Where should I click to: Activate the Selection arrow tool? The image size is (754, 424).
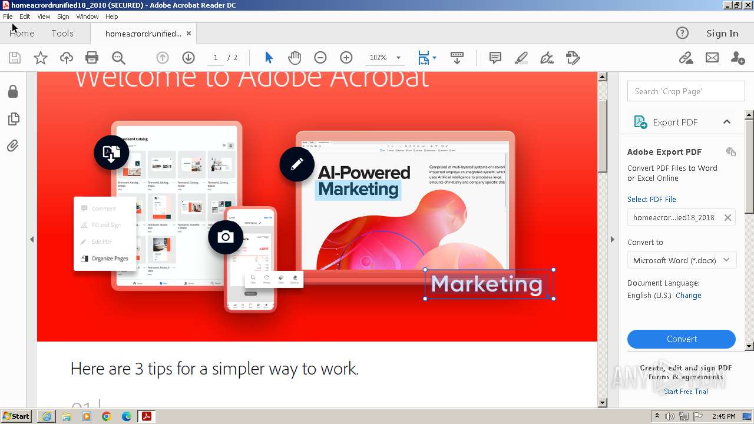click(269, 58)
